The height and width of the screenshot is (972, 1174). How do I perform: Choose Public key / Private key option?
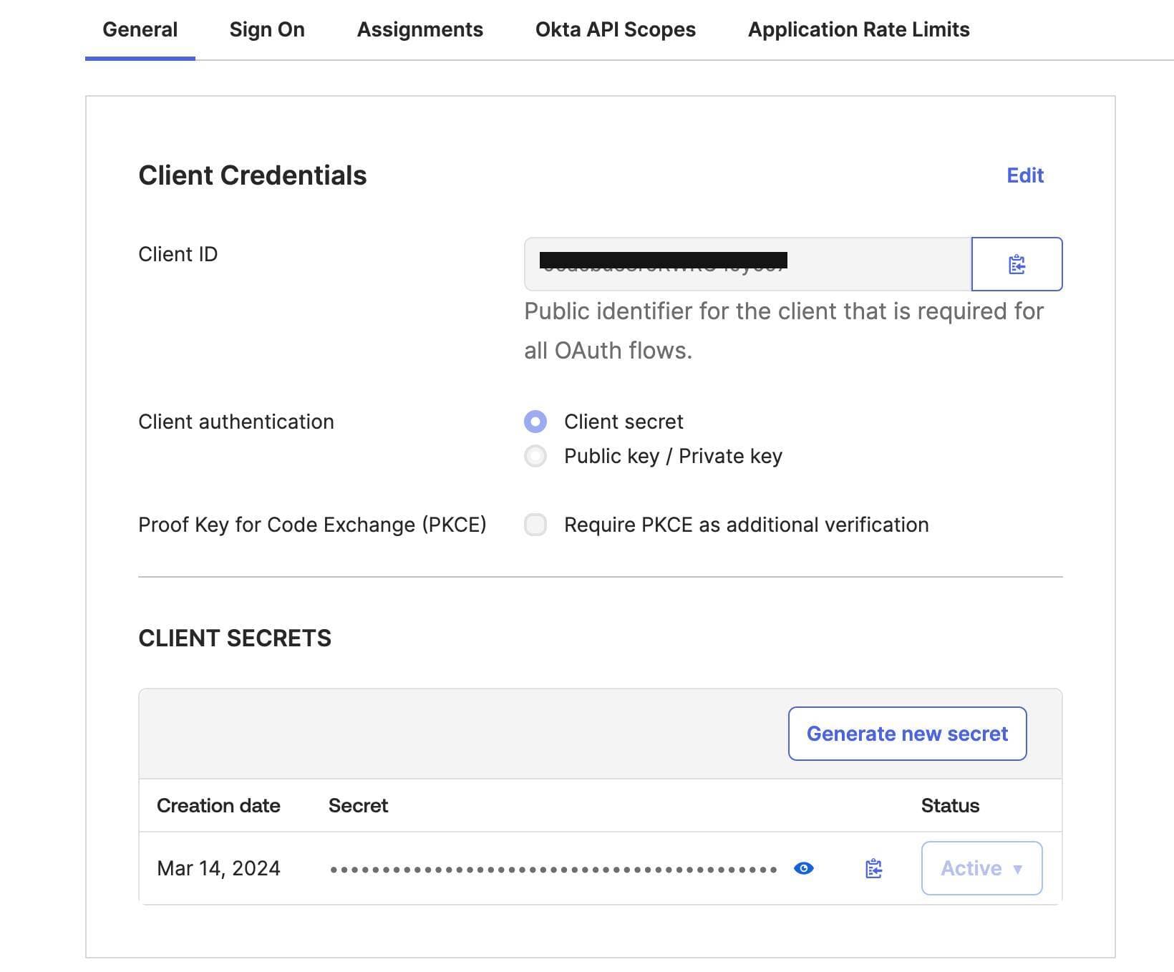(x=535, y=456)
